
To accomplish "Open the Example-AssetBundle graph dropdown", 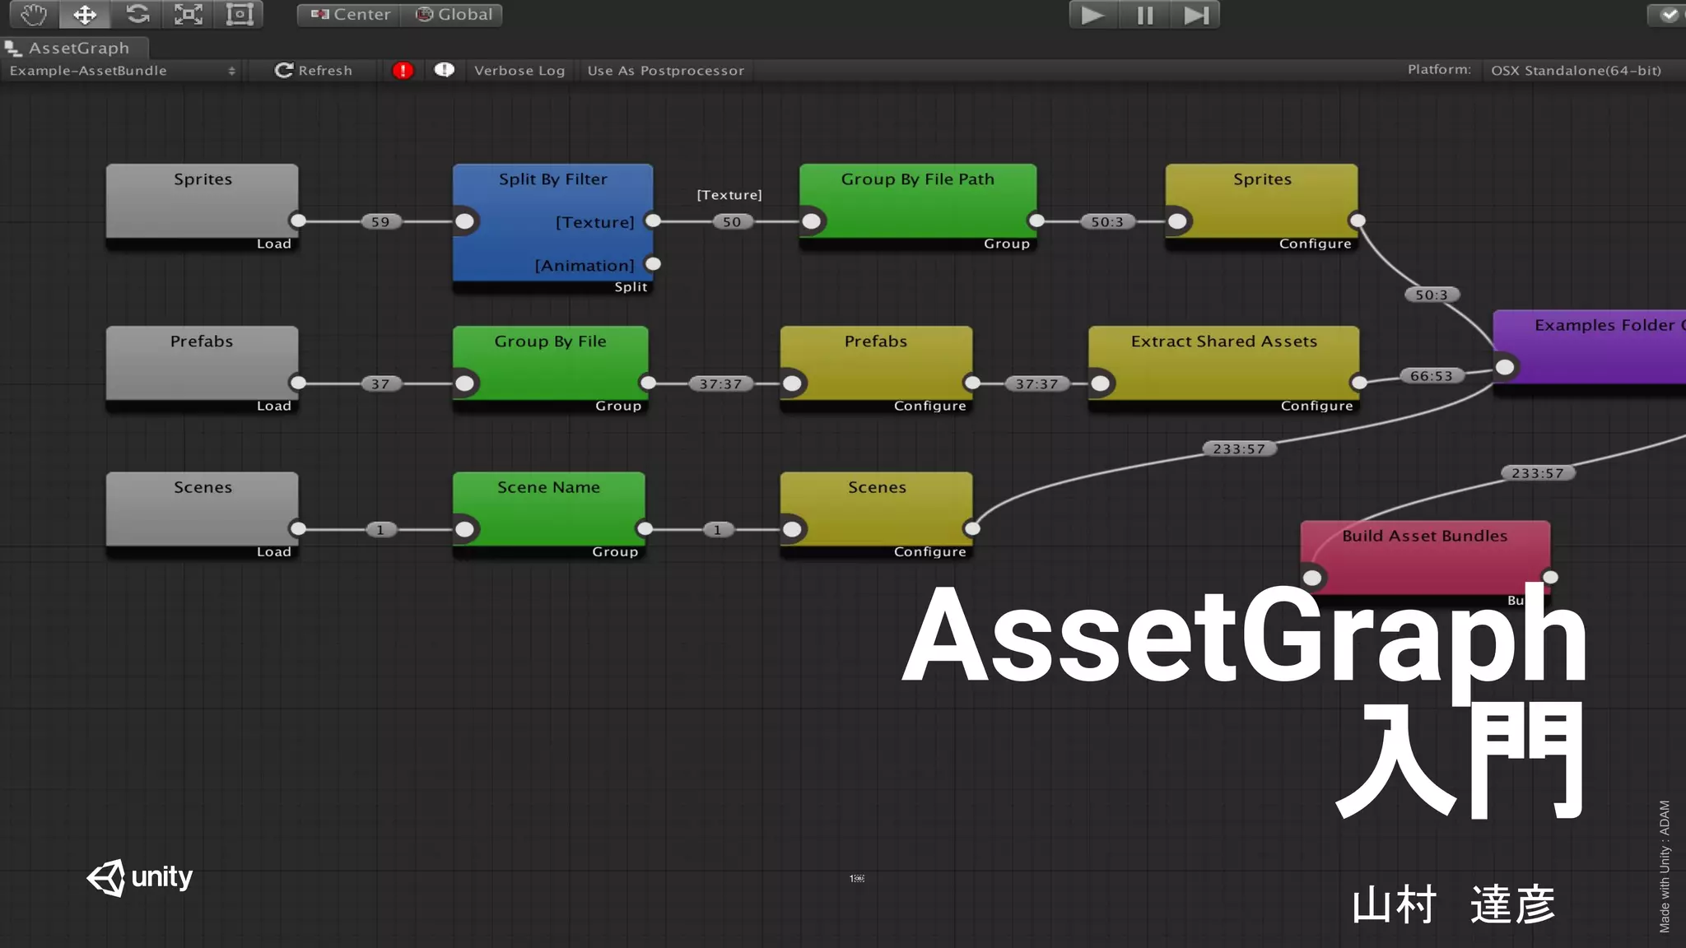I will click(x=122, y=71).
